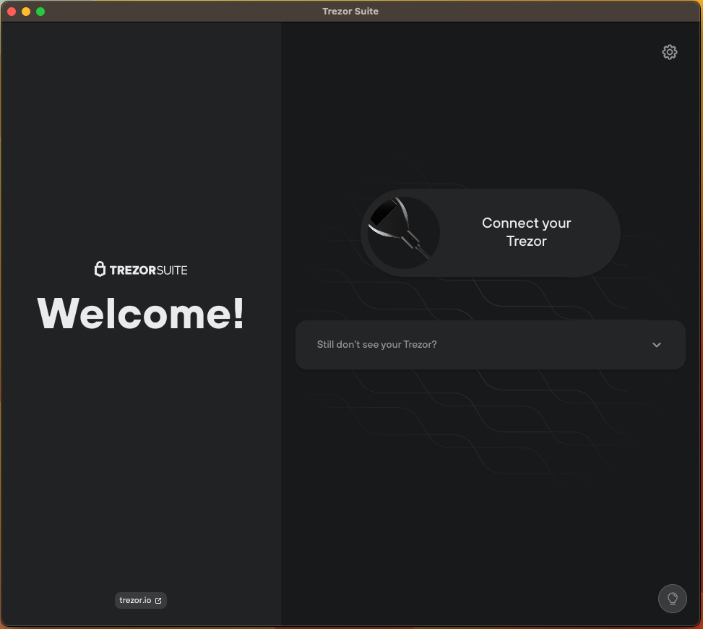Click the empty title bar right of the title
The image size is (703, 629).
(x=542, y=12)
